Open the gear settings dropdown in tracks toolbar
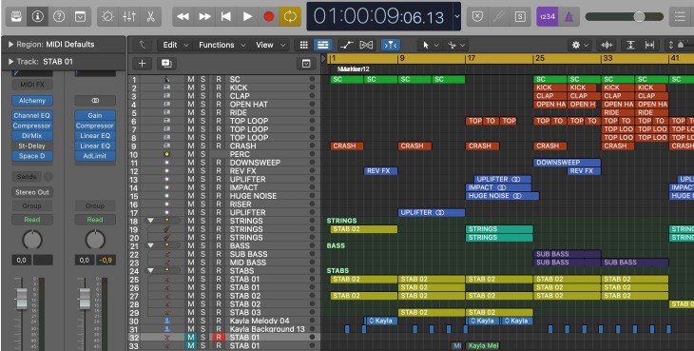Viewport: 694px width, 351px height. [x=580, y=45]
